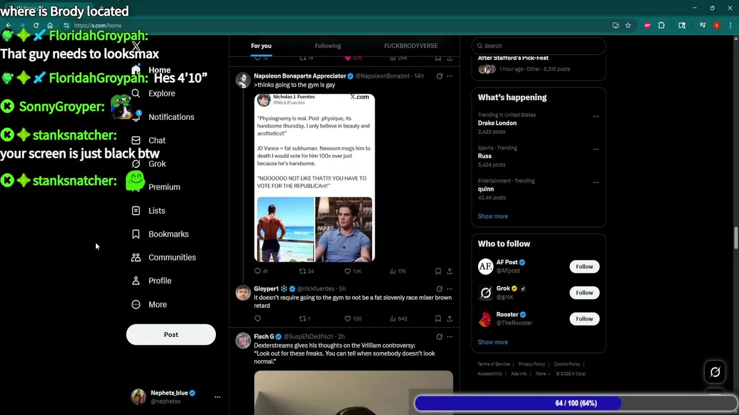Share the Gloyper1 post

click(450, 319)
